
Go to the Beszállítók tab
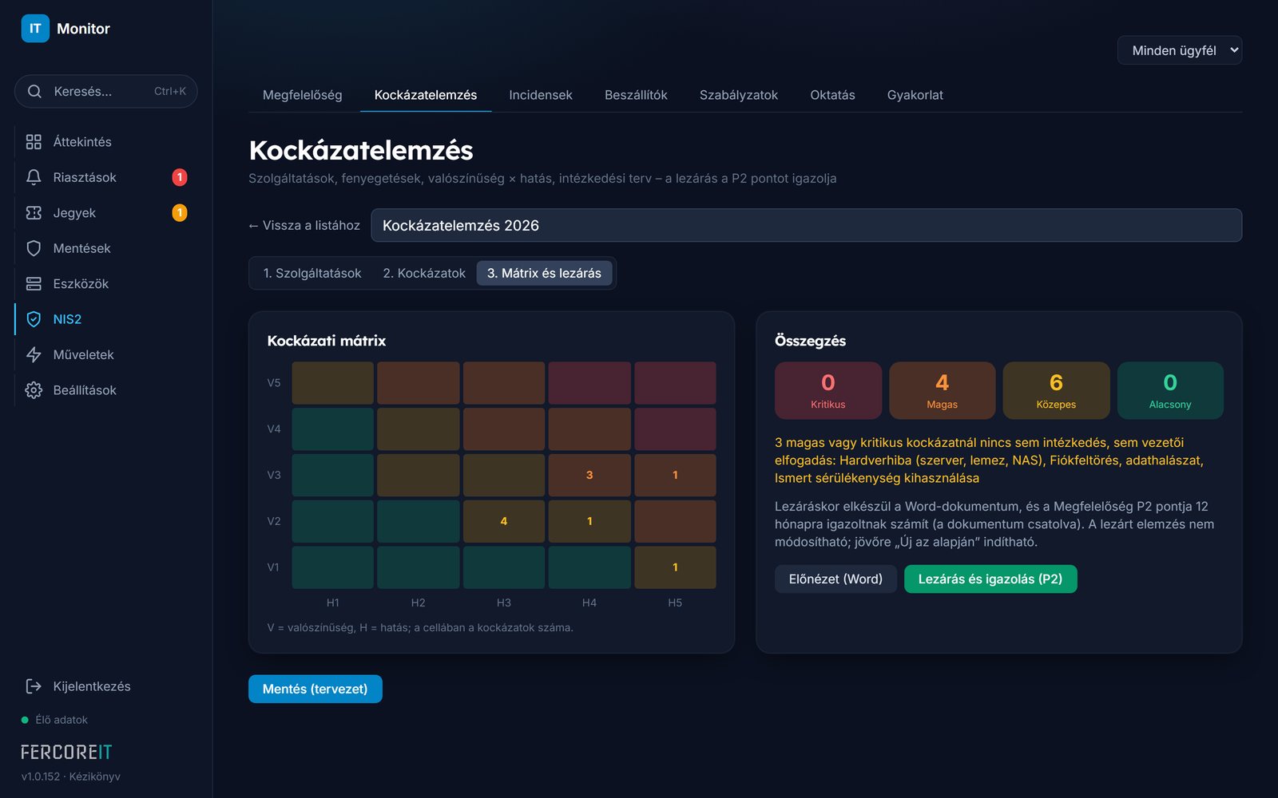coord(636,95)
